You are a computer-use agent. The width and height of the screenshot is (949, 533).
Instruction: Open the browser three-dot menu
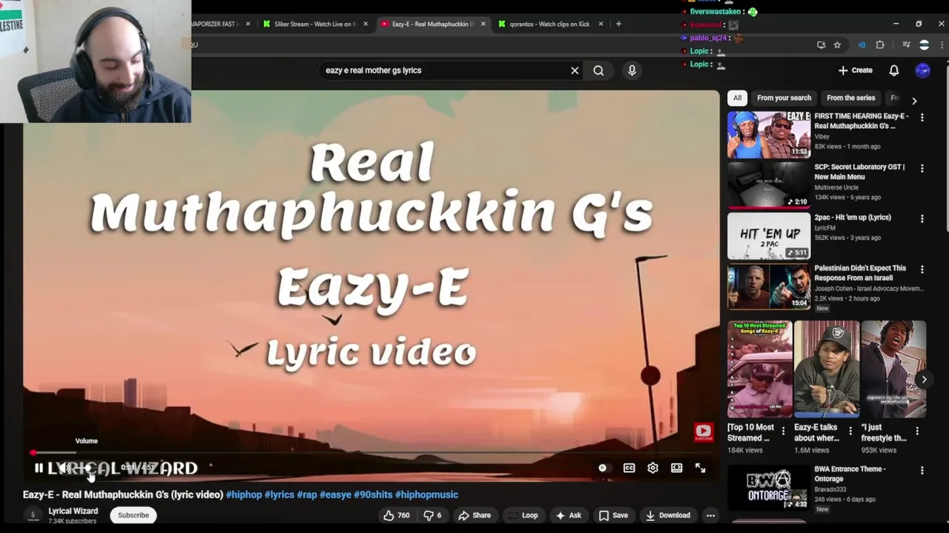pos(942,44)
